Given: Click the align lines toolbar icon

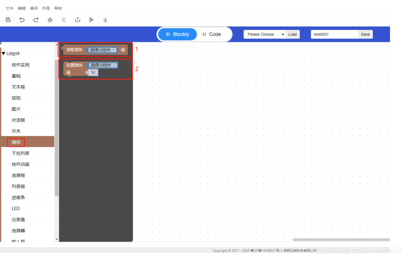Looking at the screenshot, I should tap(64, 20).
